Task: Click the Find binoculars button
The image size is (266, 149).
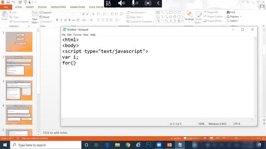Action: coord(231,12)
